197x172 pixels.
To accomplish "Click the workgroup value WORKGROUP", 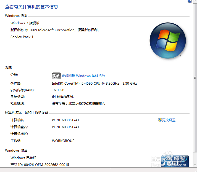I will [63, 141].
